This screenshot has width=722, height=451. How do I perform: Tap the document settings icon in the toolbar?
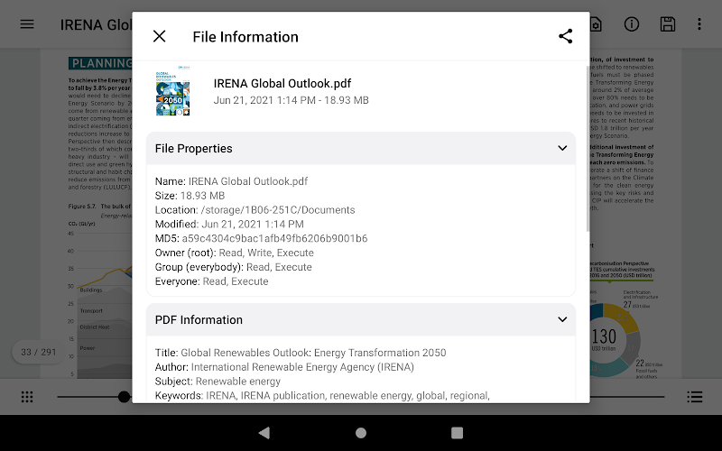(596, 24)
